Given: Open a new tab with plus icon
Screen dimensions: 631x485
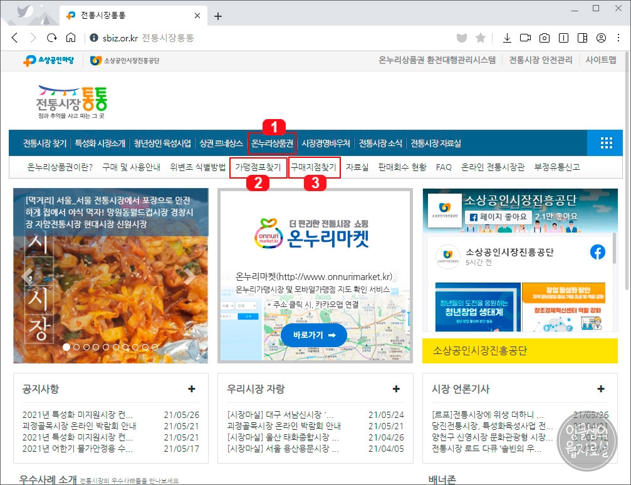Looking at the screenshot, I should [218, 16].
